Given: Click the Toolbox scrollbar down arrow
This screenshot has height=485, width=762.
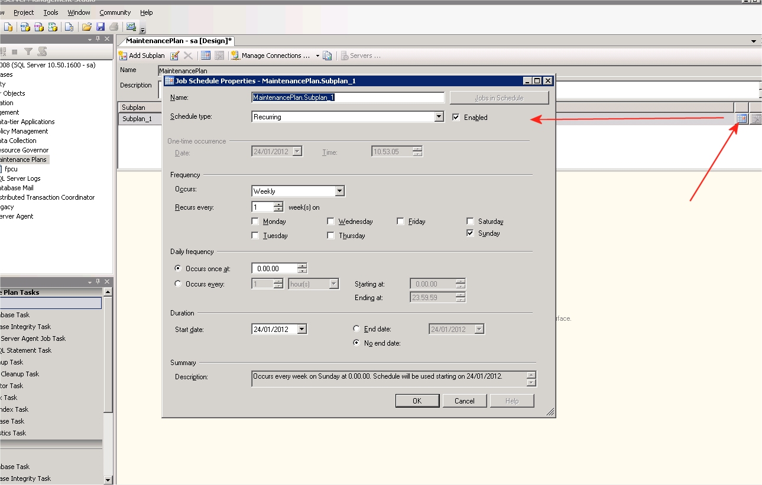Looking at the screenshot, I should [108, 480].
